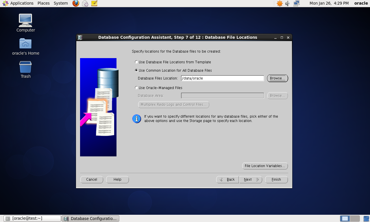Click the Finish button
370x222 pixels.
pyautogui.click(x=276, y=180)
